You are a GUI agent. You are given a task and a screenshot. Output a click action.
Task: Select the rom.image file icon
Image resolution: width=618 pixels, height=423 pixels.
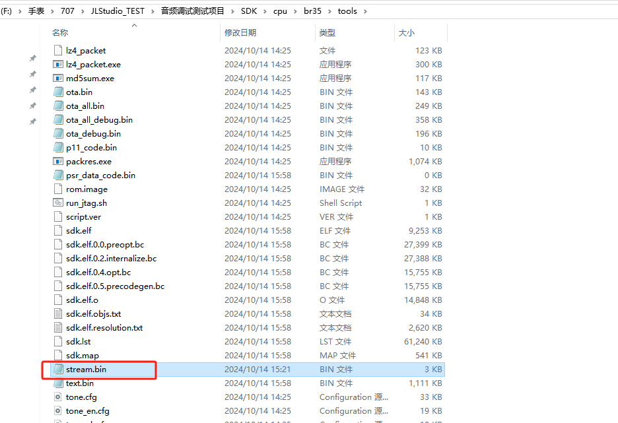pyautogui.click(x=58, y=189)
